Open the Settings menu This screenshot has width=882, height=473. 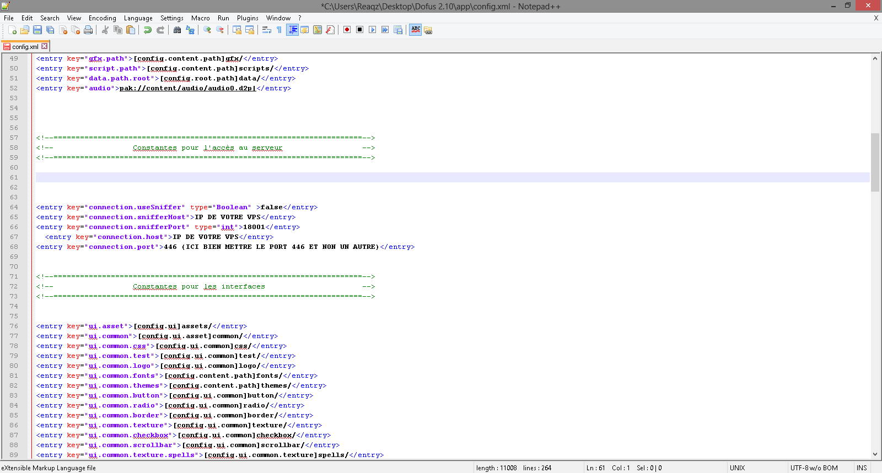point(172,18)
